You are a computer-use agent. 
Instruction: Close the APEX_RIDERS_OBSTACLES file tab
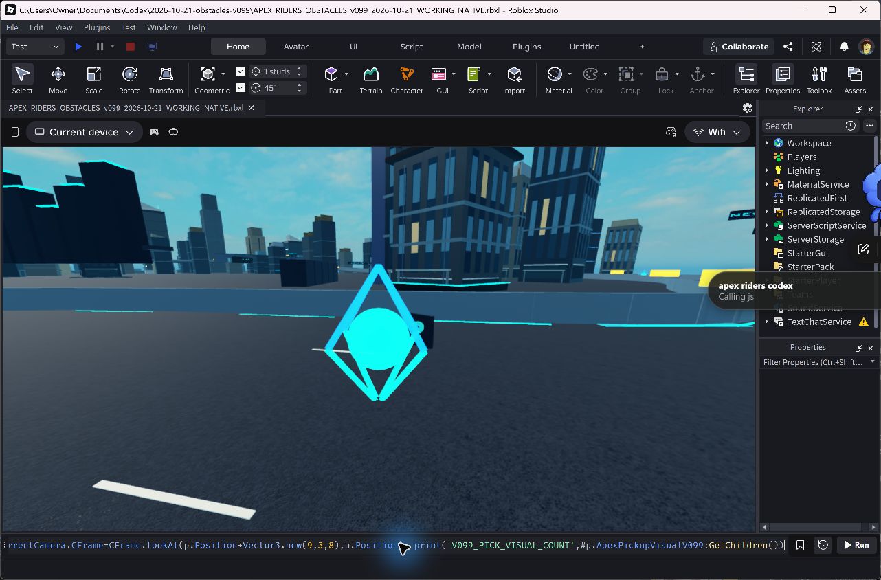coord(252,108)
